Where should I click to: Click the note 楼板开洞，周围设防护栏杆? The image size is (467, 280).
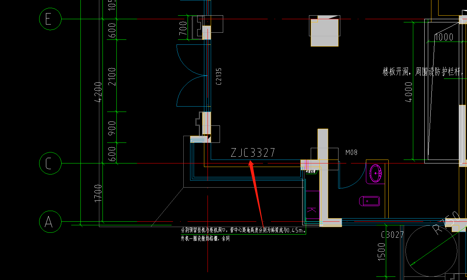(x=423, y=72)
